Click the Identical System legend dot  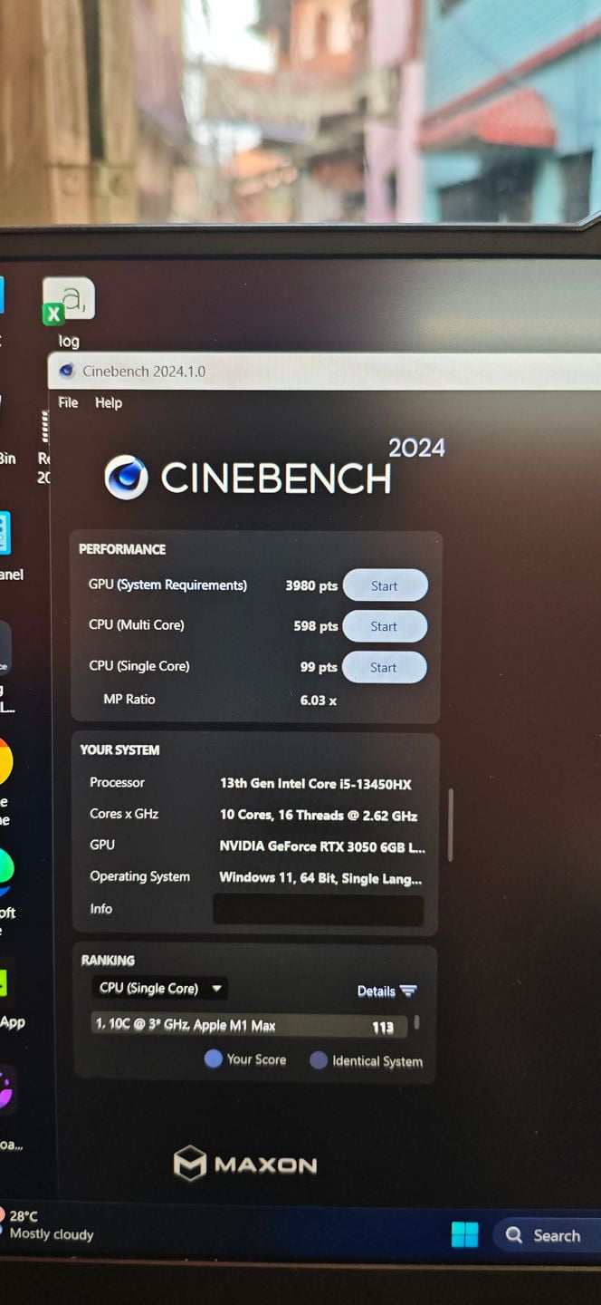pos(319,1060)
